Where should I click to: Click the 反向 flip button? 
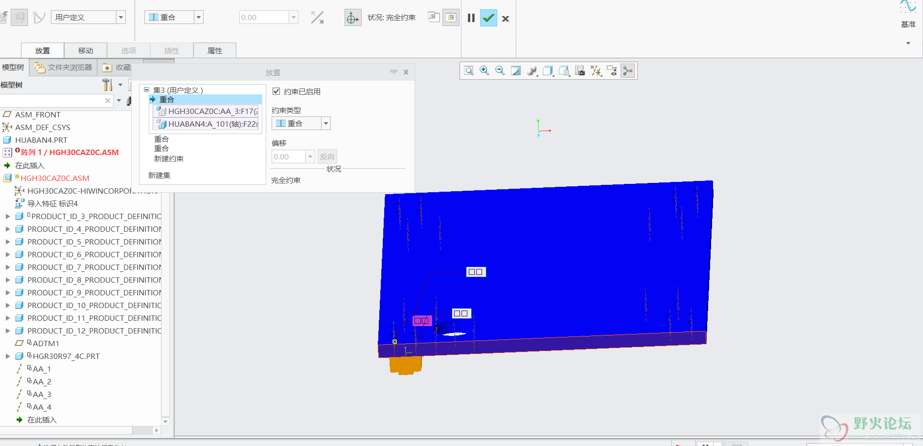[327, 156]
